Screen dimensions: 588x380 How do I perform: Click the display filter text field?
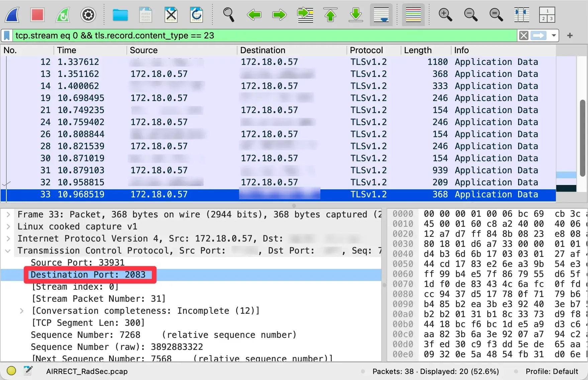click(264, 35)
